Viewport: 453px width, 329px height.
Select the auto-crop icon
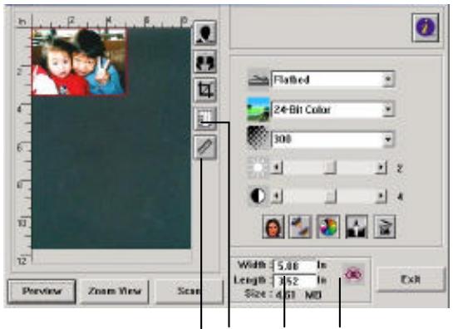coord(204,90)
